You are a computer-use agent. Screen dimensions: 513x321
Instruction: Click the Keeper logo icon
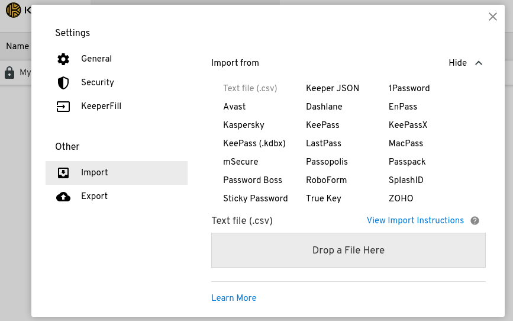[x=13, y=11]
